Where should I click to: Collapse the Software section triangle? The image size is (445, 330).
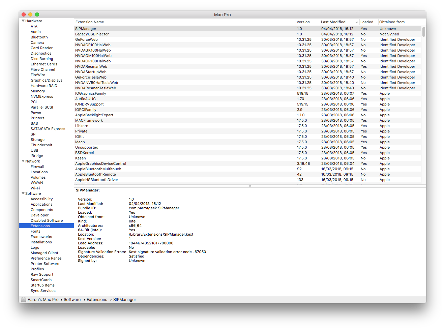pos(23,193)
